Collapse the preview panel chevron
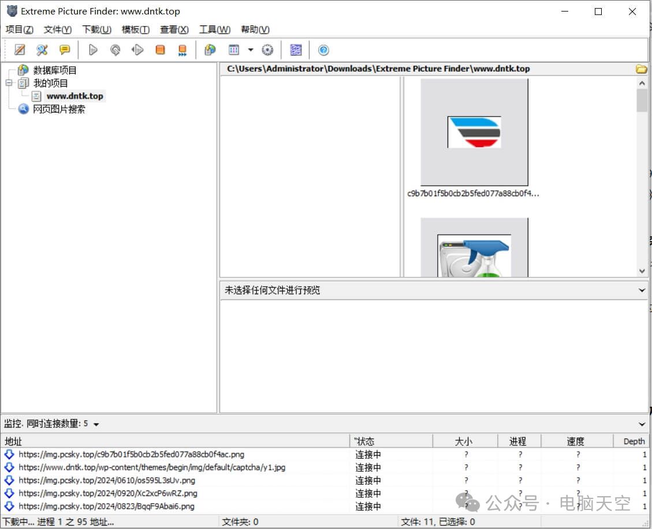 pyautogui.click(x=642, y=290)
